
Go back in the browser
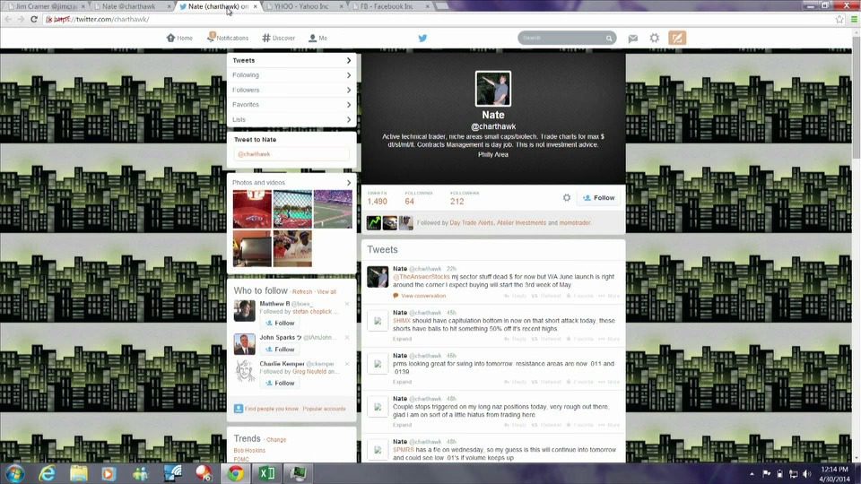pyautogui.click(x=8, y=19)
